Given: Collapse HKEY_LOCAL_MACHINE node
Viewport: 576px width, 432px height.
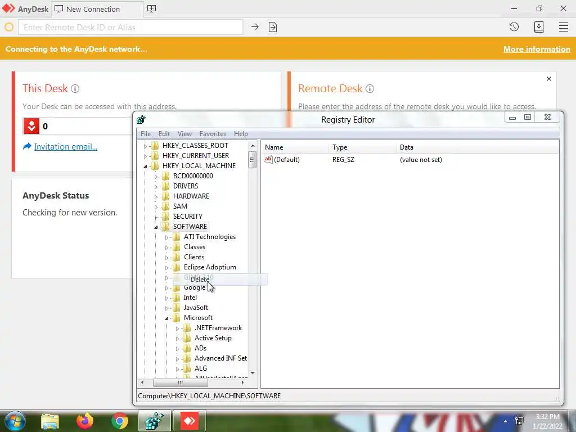Looking at the screenshot, I should pyautogui.click(x=145, y=166).
